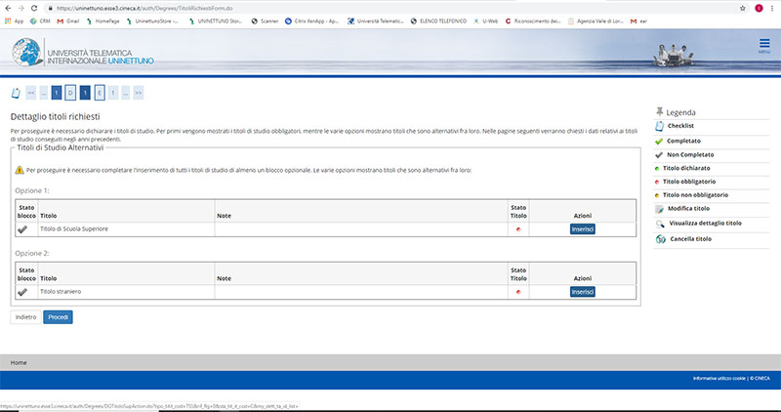Click the Legenda pin icon
This screenshot has height=412, width=781.
point(661,112)
